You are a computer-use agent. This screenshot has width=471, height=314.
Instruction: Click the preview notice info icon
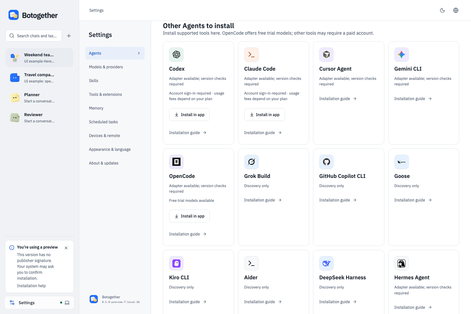pyautogui.click(x=12, y=248)
